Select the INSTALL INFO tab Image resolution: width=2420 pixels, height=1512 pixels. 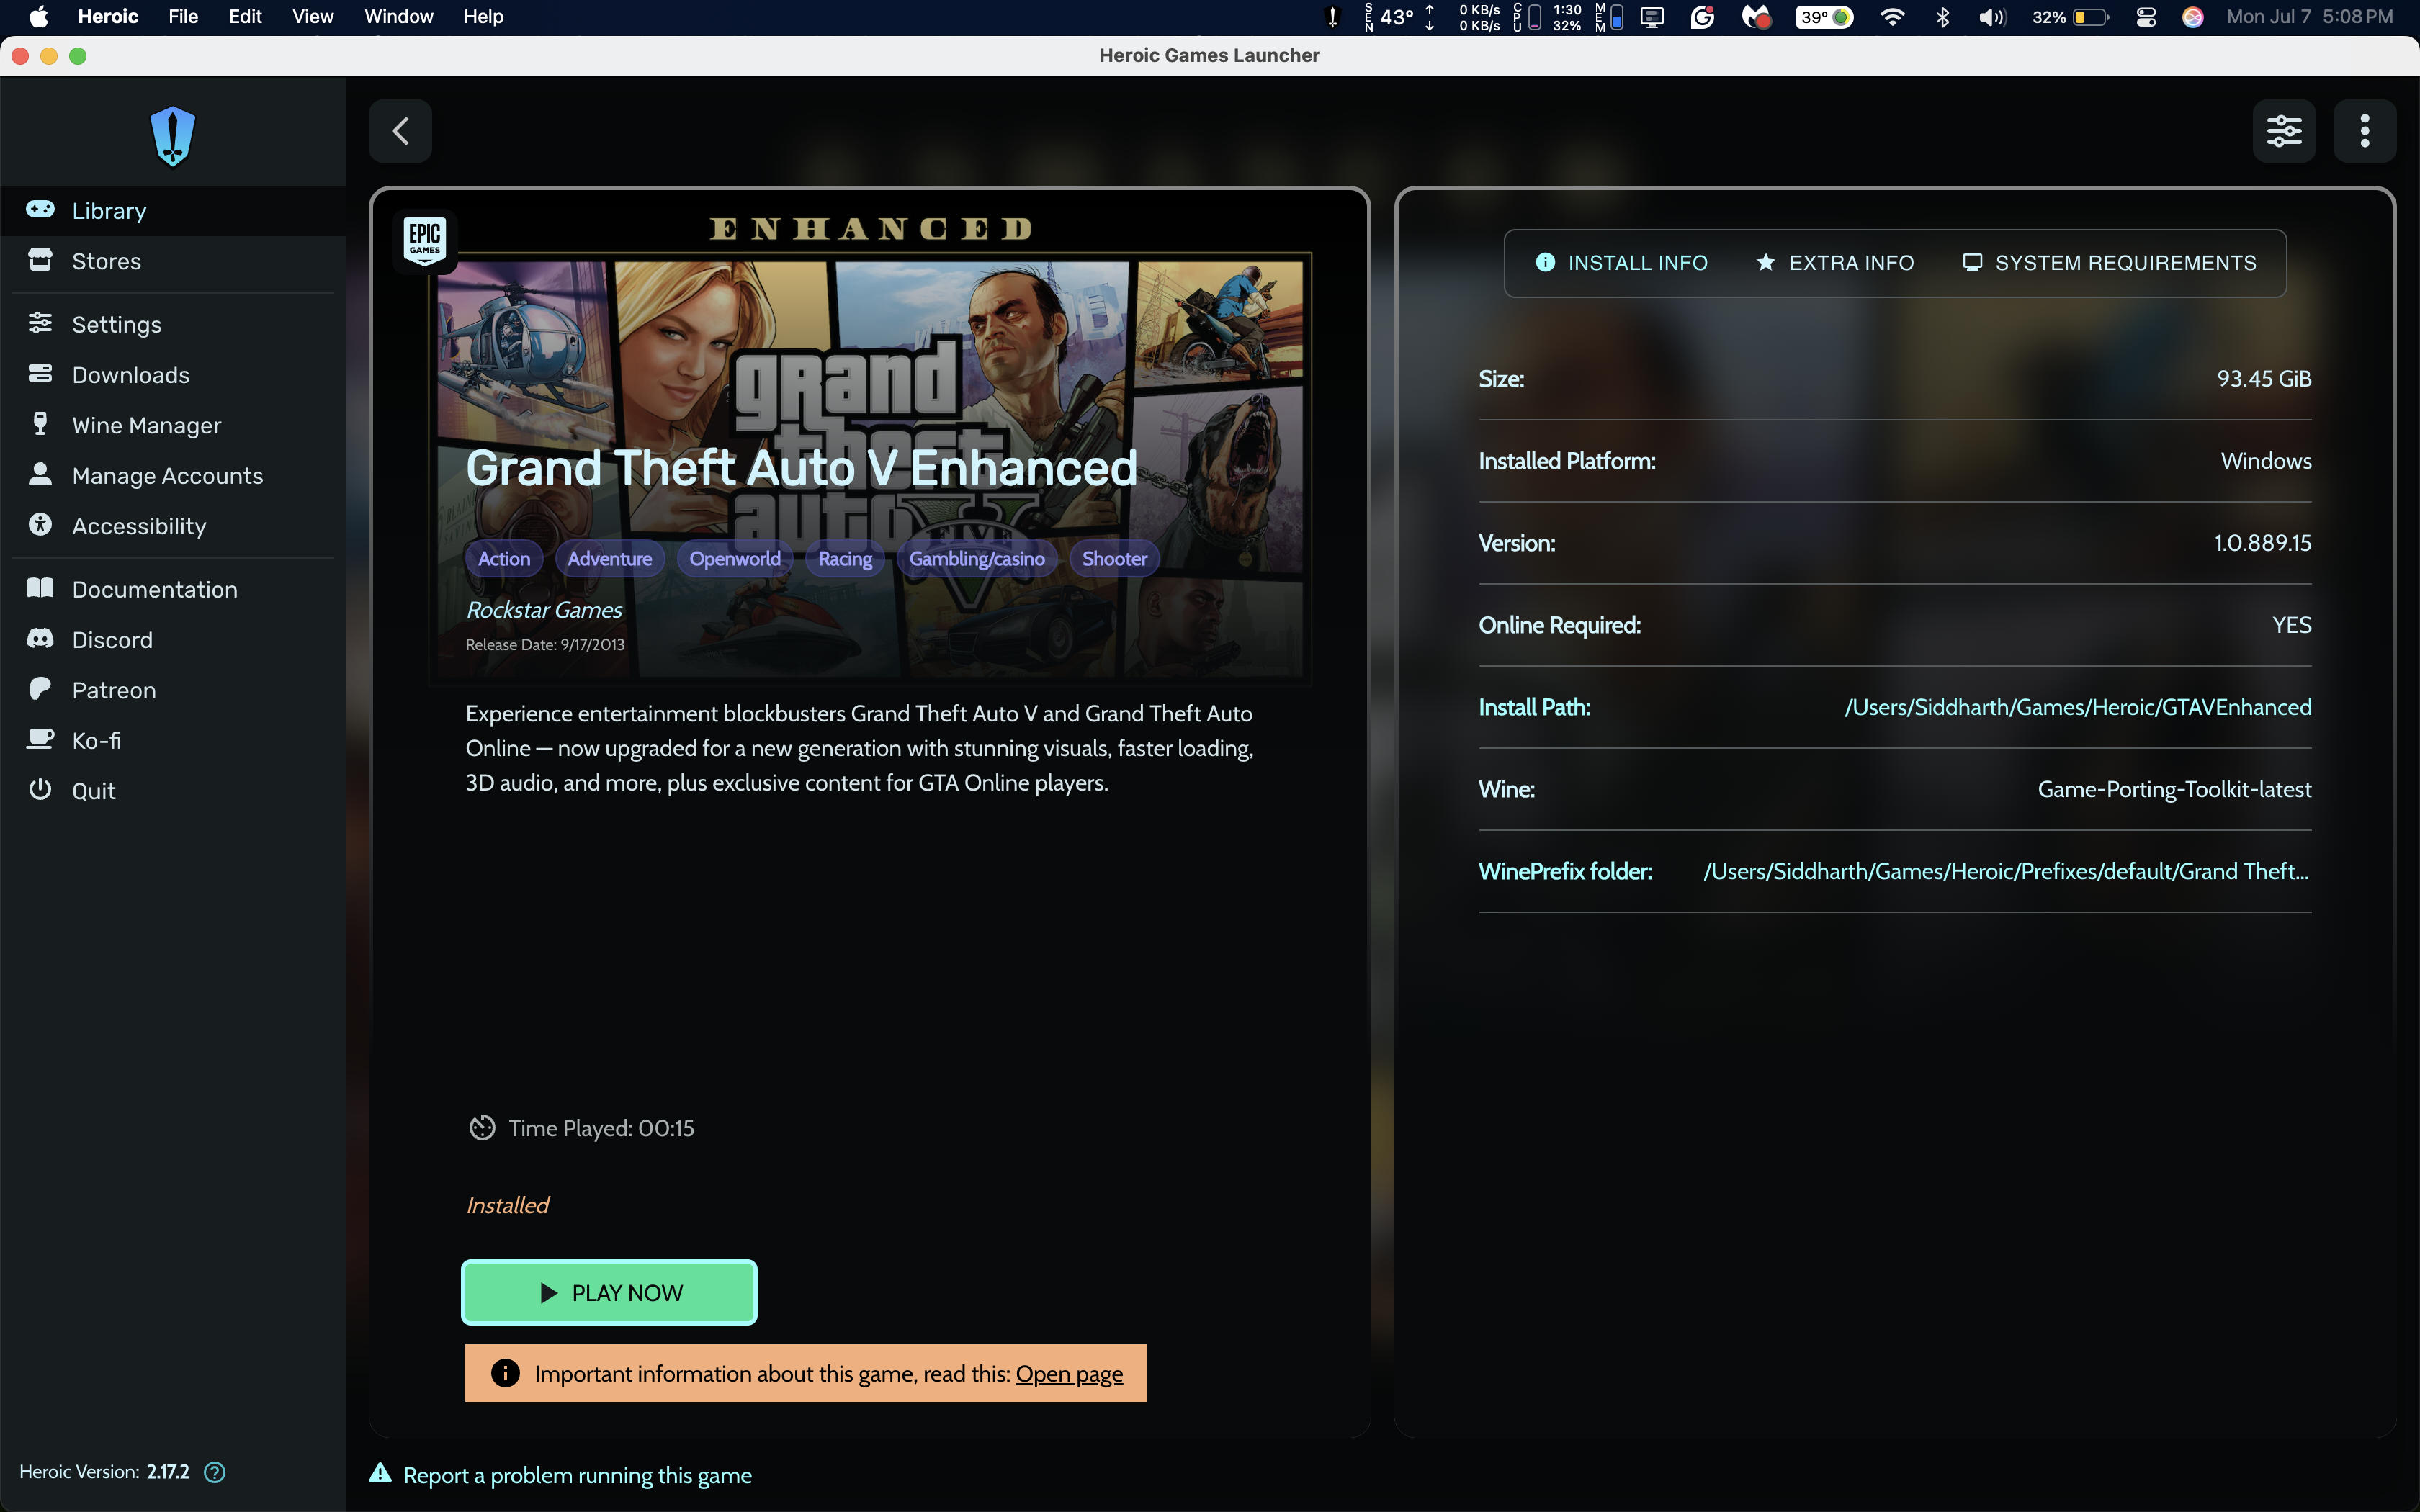tap(1621, 263)
